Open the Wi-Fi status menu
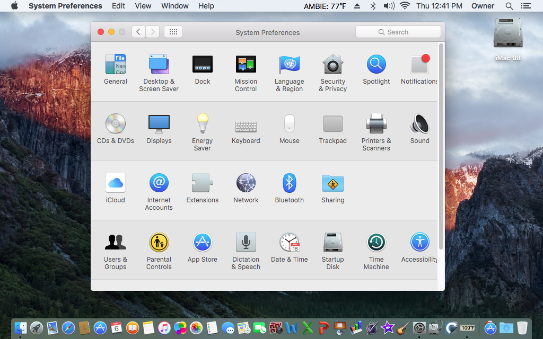Viewport: 543px width, 339px height. (405, 6)
